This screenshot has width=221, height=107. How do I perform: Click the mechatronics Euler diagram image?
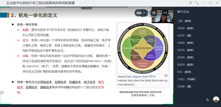142,48
